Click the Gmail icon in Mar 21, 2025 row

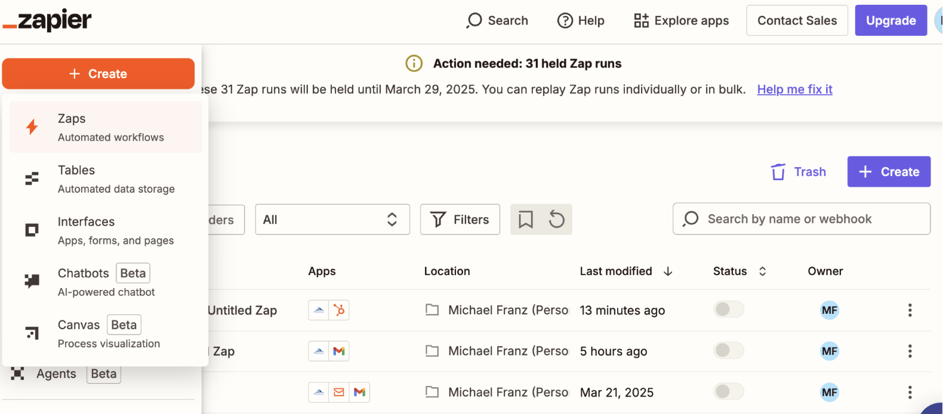[359, 393]
